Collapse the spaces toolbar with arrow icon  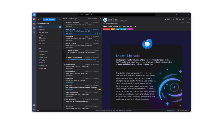click(x=34, y=110)
